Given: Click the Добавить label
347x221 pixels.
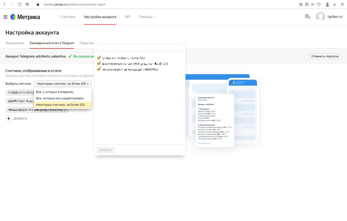Looking at the screenshot, I should click(x=20, y=118).
